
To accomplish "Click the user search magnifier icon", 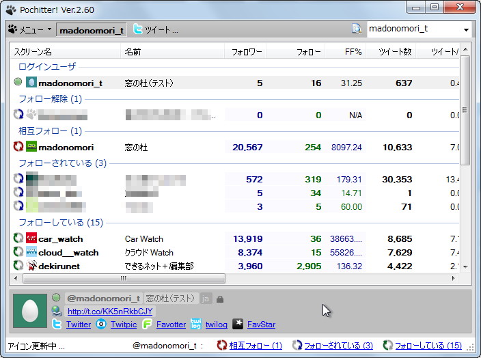I will click(x=357, y=29).
